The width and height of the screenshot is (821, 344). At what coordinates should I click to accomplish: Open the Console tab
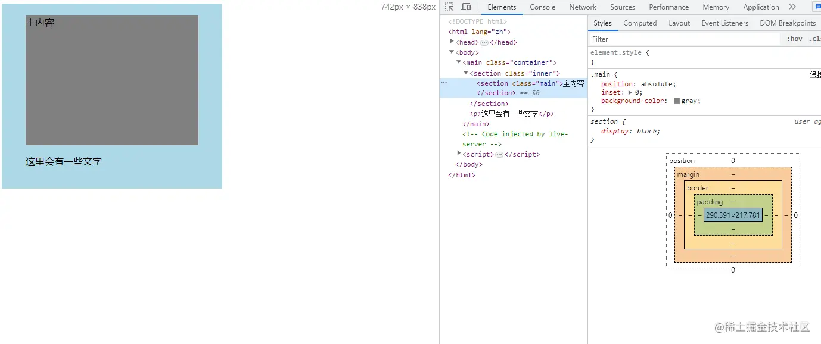pyautogui.click(x=543, y=7)
